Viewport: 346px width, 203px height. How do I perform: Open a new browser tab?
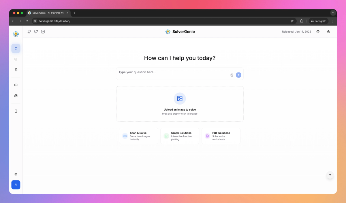(74, 13)
